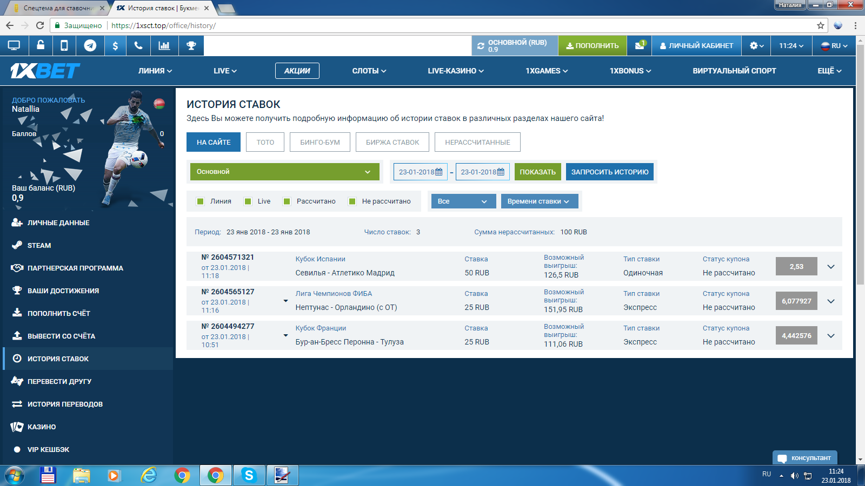Image resolution: width=865 pixels, height=486 pixels.
Task: Open the 1XGAMES menu
Action: (x=547, y=71)
